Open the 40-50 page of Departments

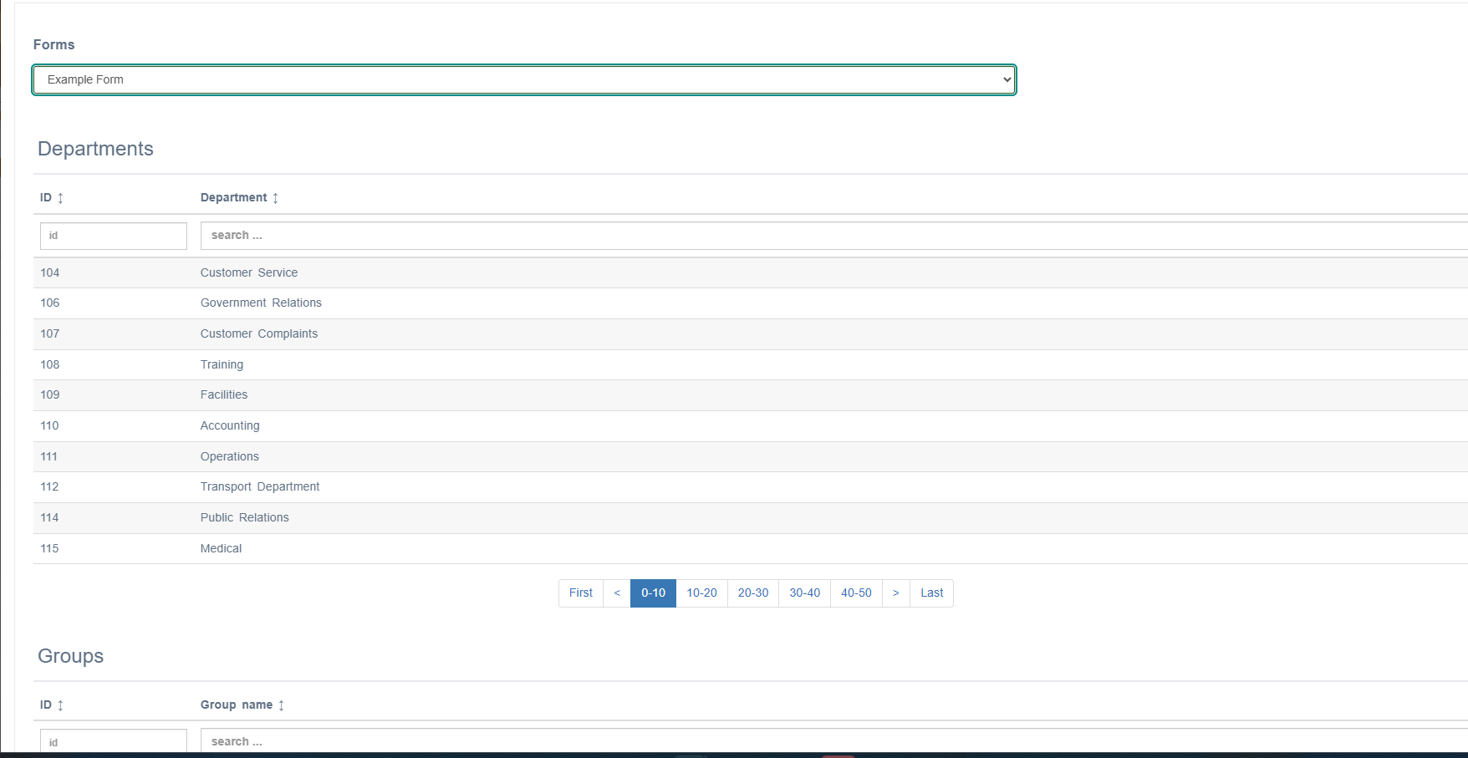(856, 593)
